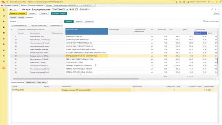Click Сохранить профиль button
Screen dimensions: 222x125
(59, 13)
